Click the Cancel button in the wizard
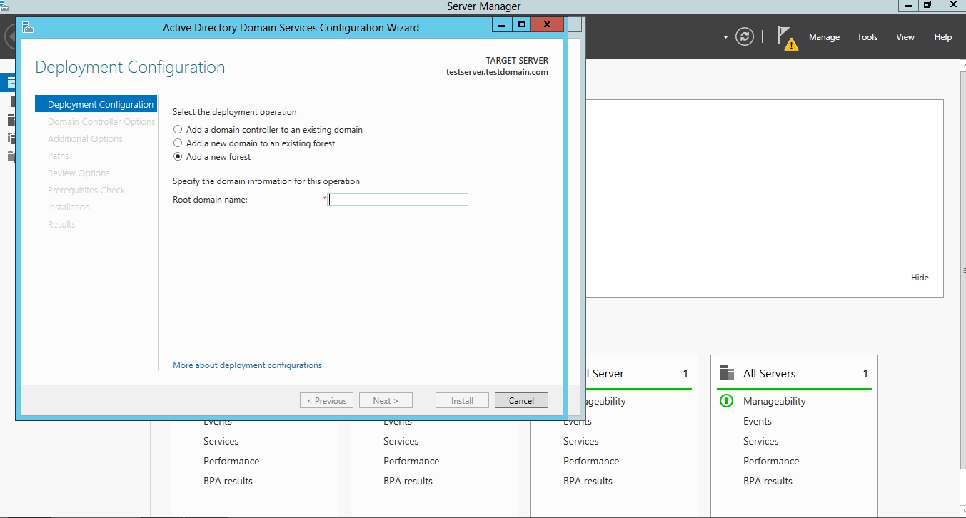966x518 pixels. (x=521, y=400)
